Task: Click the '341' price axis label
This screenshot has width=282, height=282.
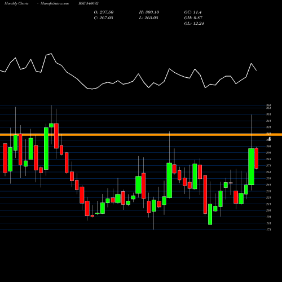Action: tap(268, 121)
